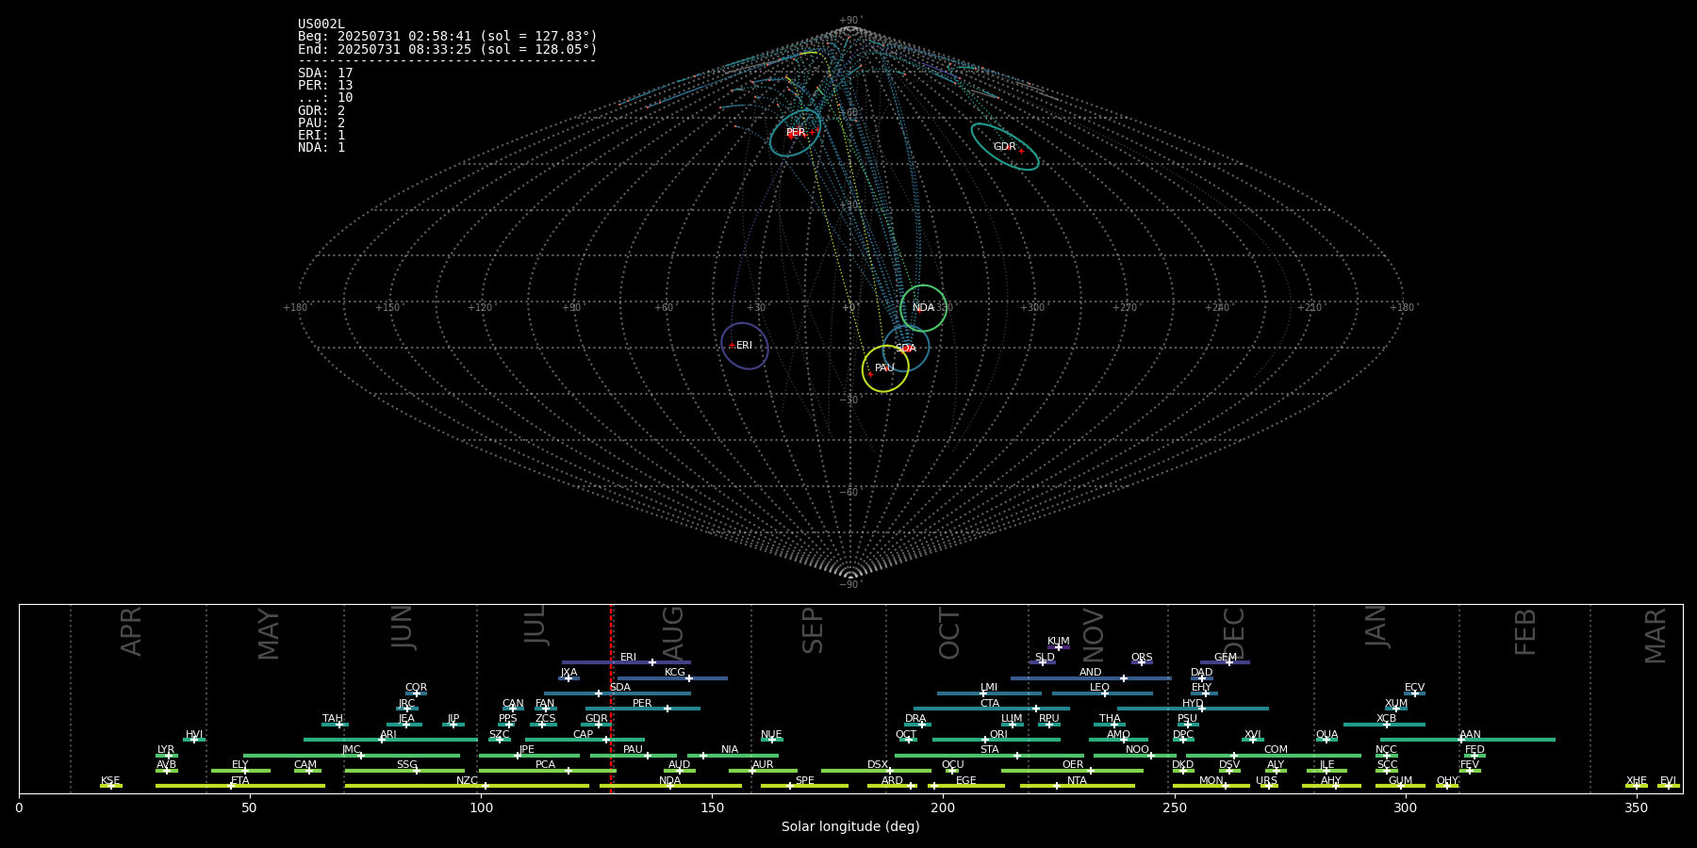Image resolution: width=1697 pixels, height=848 pixels.
Task: Select the LYR shower bar in timeline
Action: coord(167,756)
